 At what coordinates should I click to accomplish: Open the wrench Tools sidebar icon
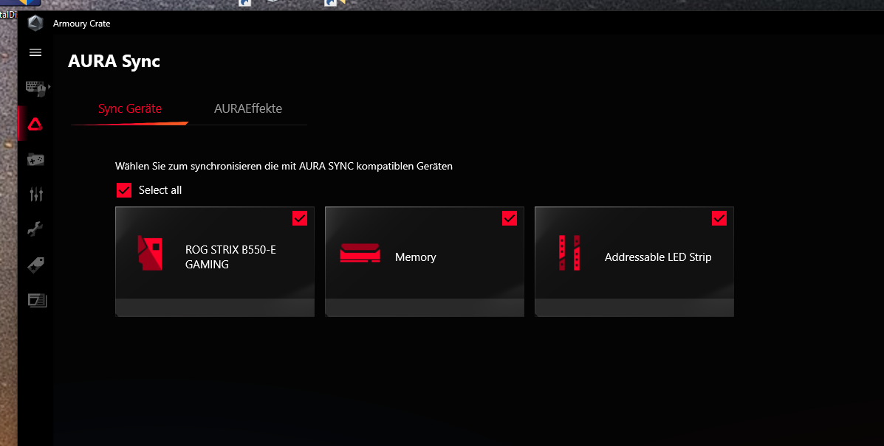[35, 229]
